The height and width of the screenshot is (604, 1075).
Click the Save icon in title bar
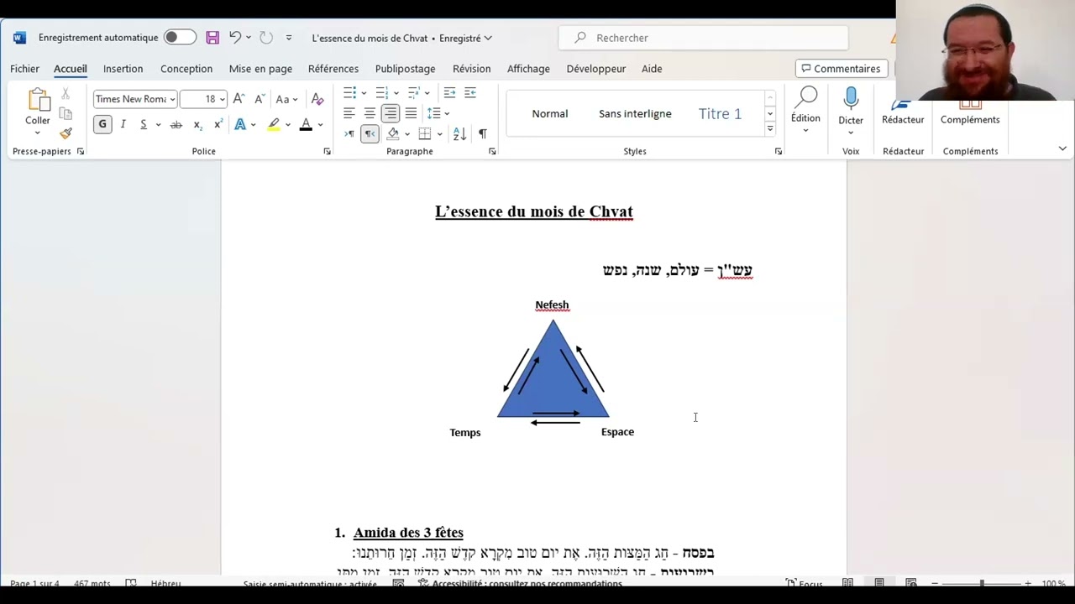pyautogui.click(x=212, y=38)
